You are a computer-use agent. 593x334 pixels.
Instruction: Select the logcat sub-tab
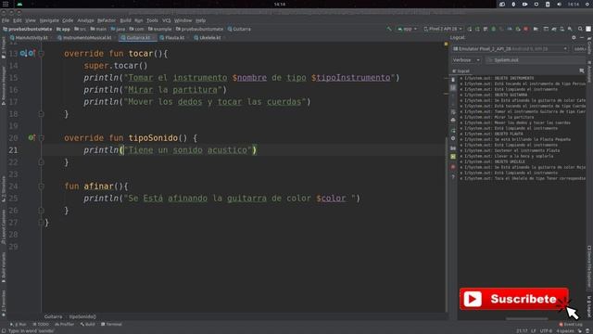click(x=461, y=71)
